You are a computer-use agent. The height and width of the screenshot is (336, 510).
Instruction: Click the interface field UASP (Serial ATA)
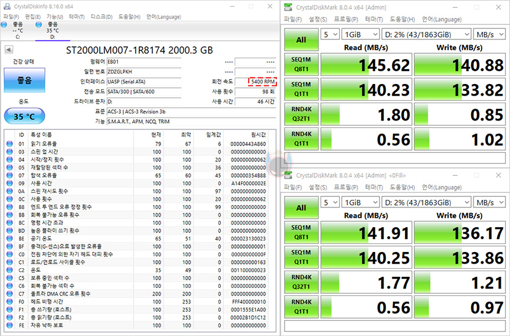point(144,82)
